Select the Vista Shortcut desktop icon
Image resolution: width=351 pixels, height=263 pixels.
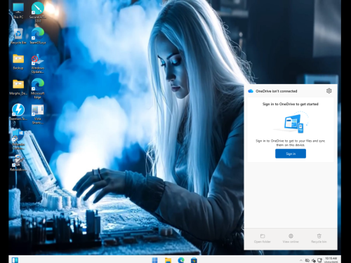(37, 114)
